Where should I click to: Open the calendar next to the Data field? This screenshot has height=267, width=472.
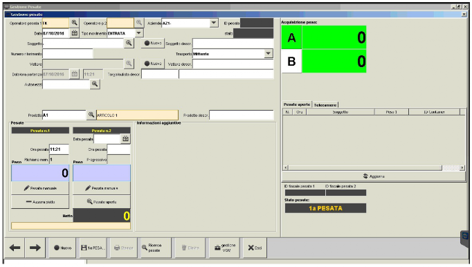click(74, 33)
